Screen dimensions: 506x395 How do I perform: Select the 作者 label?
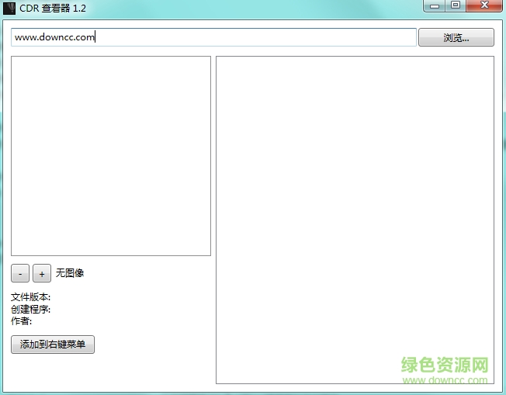point(22,321)
